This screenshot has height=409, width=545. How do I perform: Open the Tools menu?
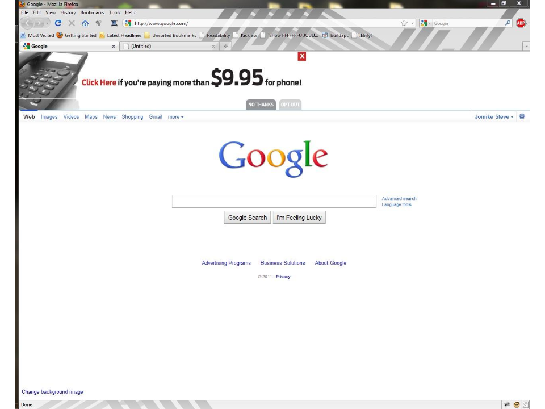[114, 12]
